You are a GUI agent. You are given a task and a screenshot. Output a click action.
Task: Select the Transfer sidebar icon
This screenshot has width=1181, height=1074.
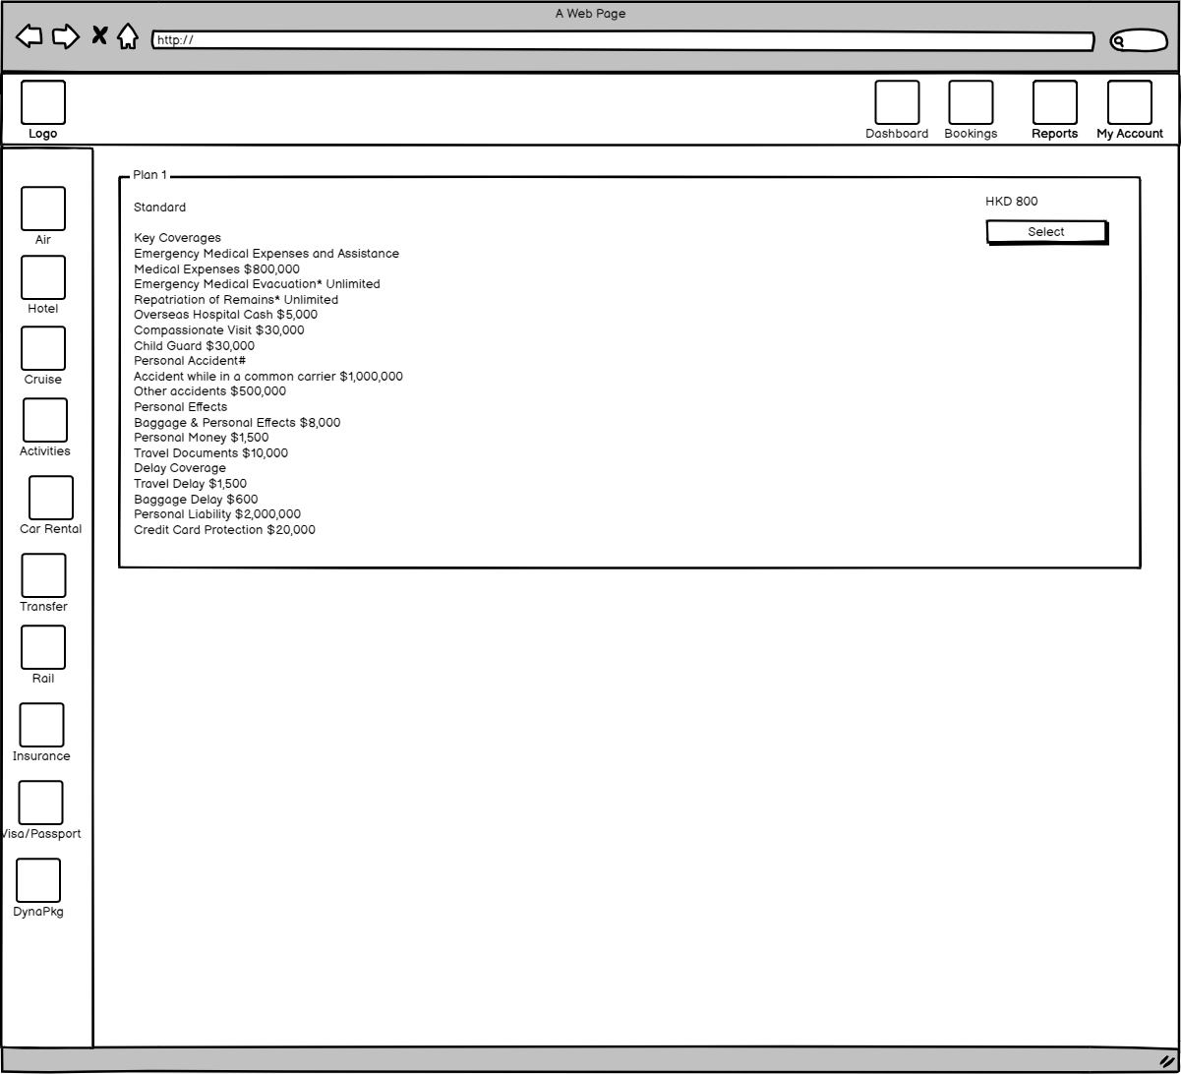click(43, 575)
